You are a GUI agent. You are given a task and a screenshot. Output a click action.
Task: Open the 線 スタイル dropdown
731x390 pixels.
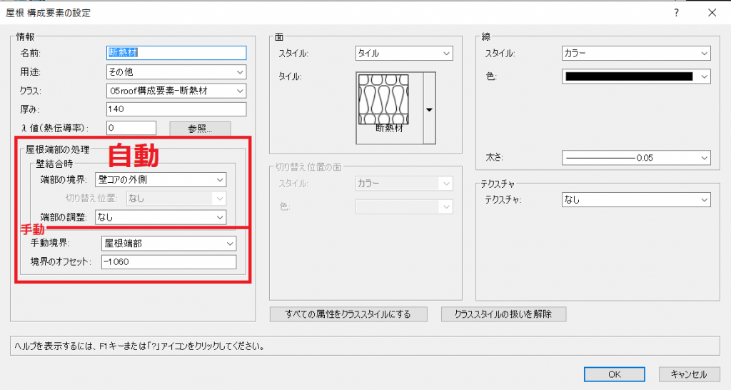point(635,54)
